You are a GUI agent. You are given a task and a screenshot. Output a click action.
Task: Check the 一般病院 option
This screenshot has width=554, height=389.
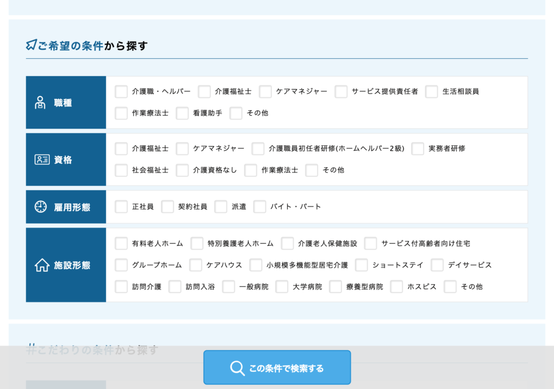(x=229, y=287)
